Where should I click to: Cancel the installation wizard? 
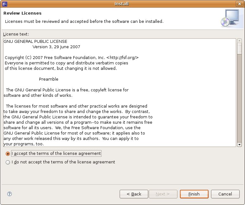click(x=225, y=194)
